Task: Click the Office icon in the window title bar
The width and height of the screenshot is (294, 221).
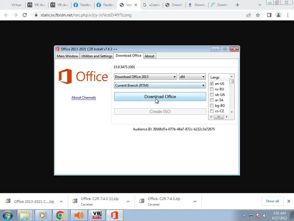Action: [x=57, y=49]
